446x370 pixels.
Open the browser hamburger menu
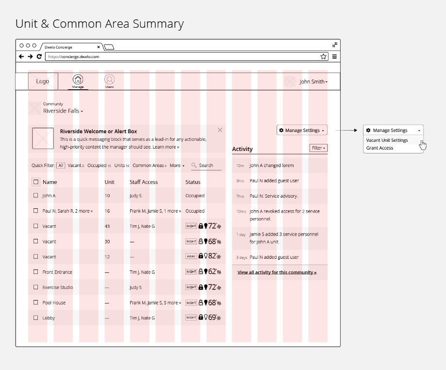tap(334, 57)
